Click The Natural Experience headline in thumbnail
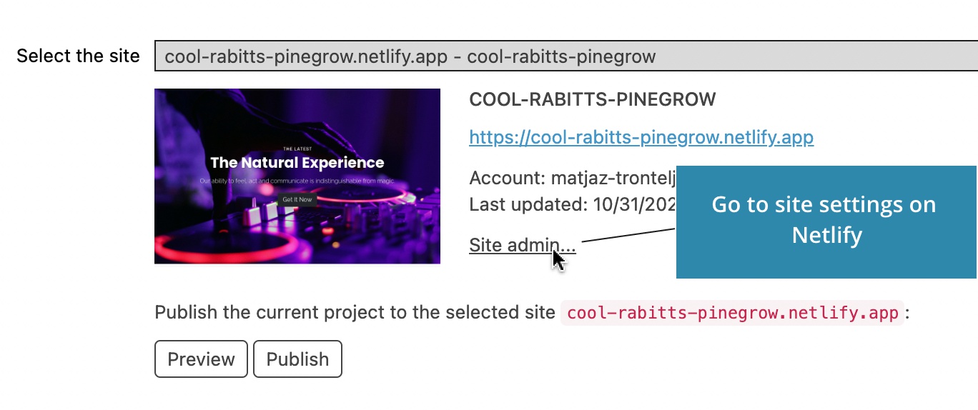The height and width of the screenshot is (410, 978). click(297, 163)
